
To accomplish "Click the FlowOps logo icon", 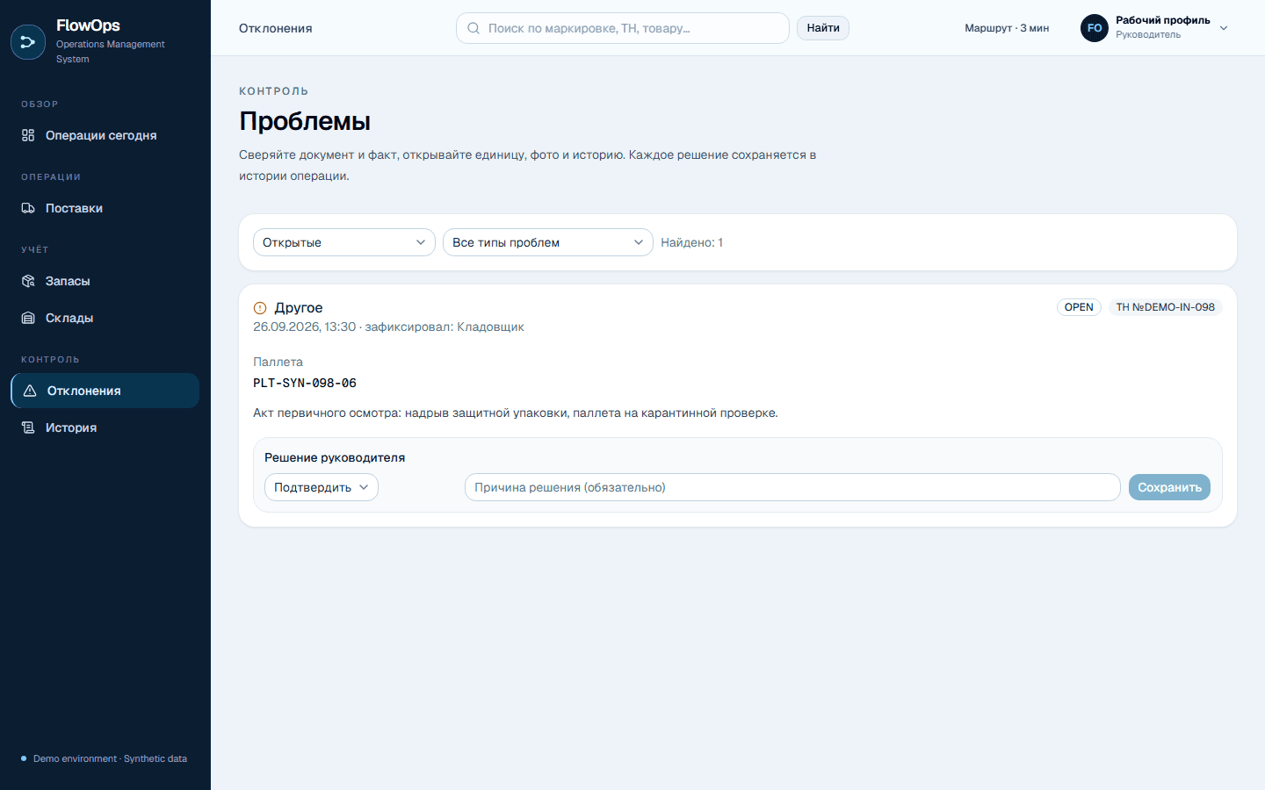I will (x=28, y=42).
